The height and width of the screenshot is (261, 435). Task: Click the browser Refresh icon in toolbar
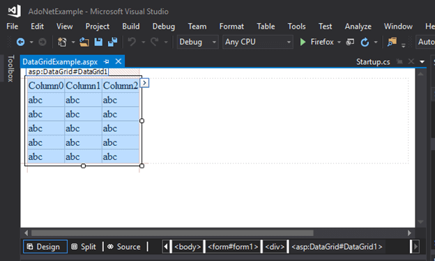[365, 42]
